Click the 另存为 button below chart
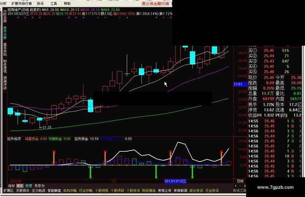 click(39, 186)
